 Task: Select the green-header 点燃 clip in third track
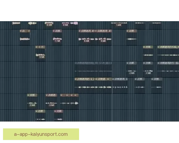click(148, 47)
